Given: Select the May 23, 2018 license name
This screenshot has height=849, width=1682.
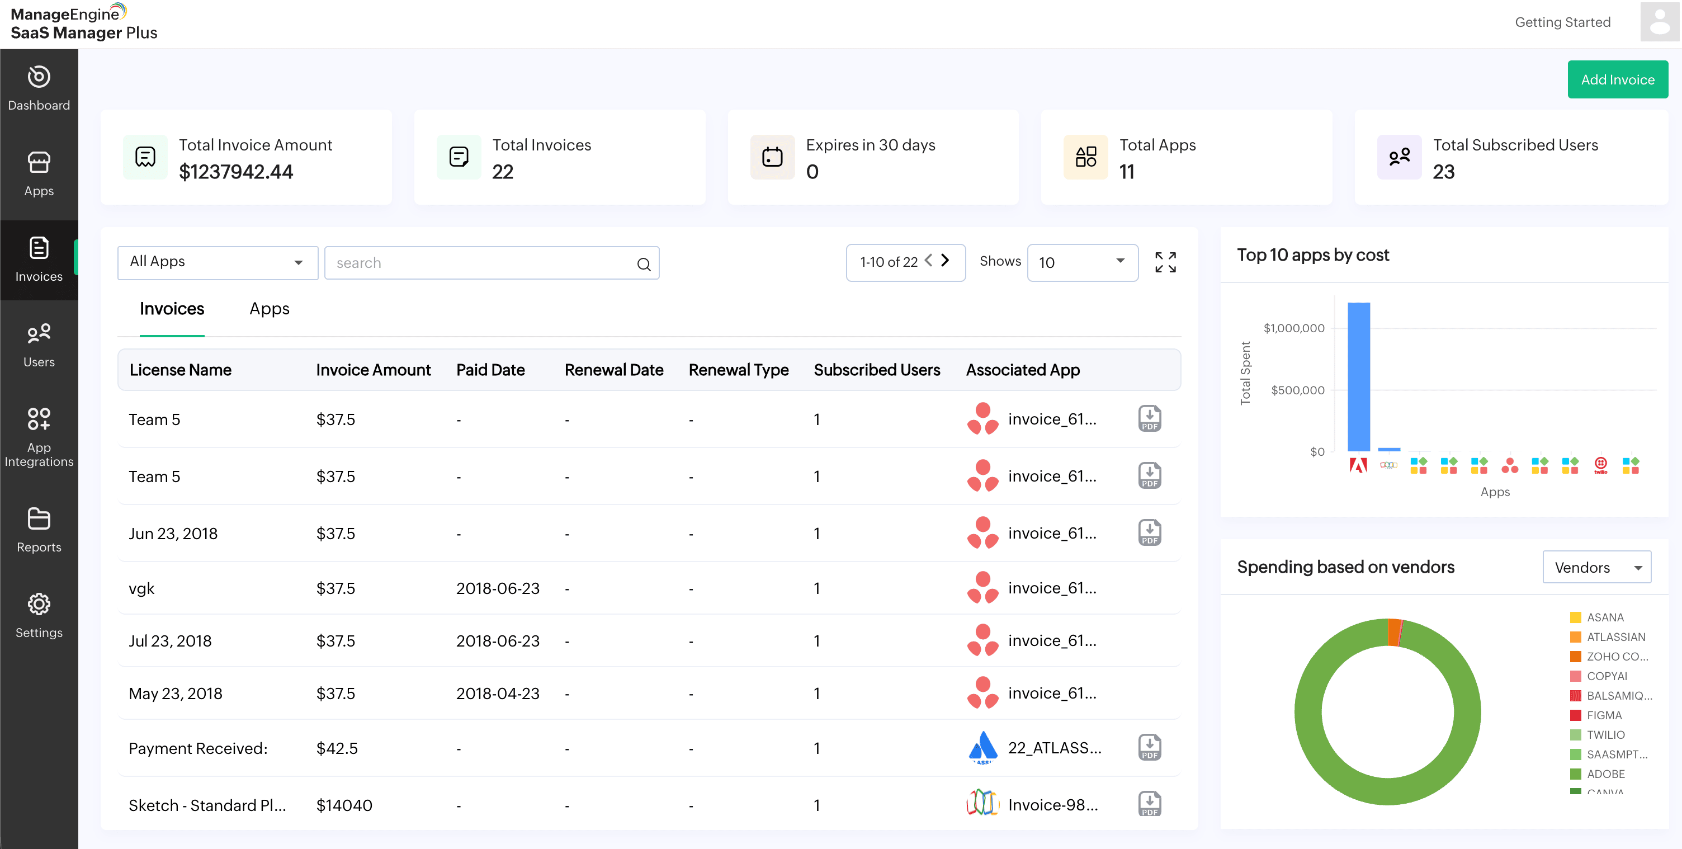Looking at the screenshot, I should (175, 694).
